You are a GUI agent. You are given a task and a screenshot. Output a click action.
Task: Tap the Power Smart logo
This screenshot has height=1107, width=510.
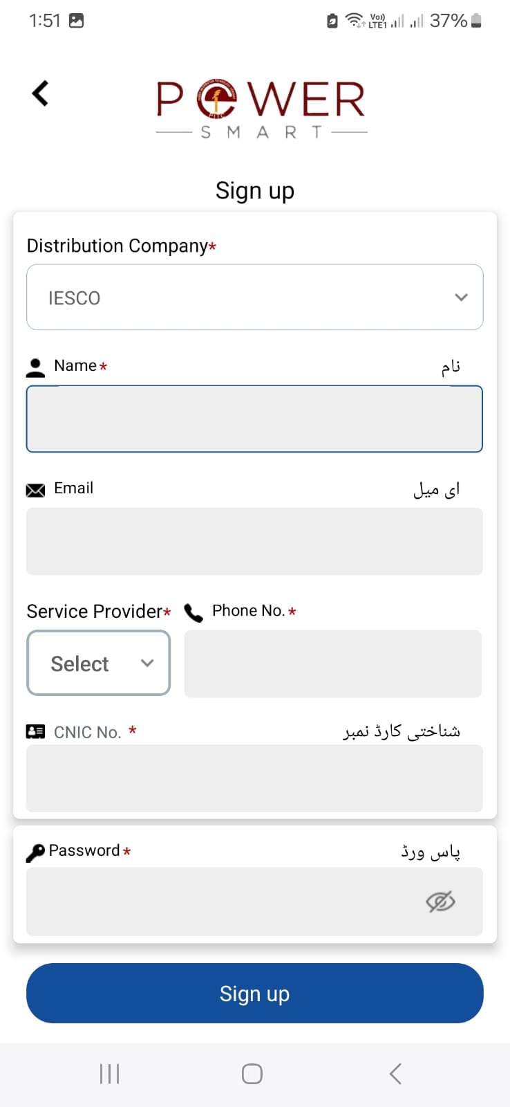pos(261,109)
